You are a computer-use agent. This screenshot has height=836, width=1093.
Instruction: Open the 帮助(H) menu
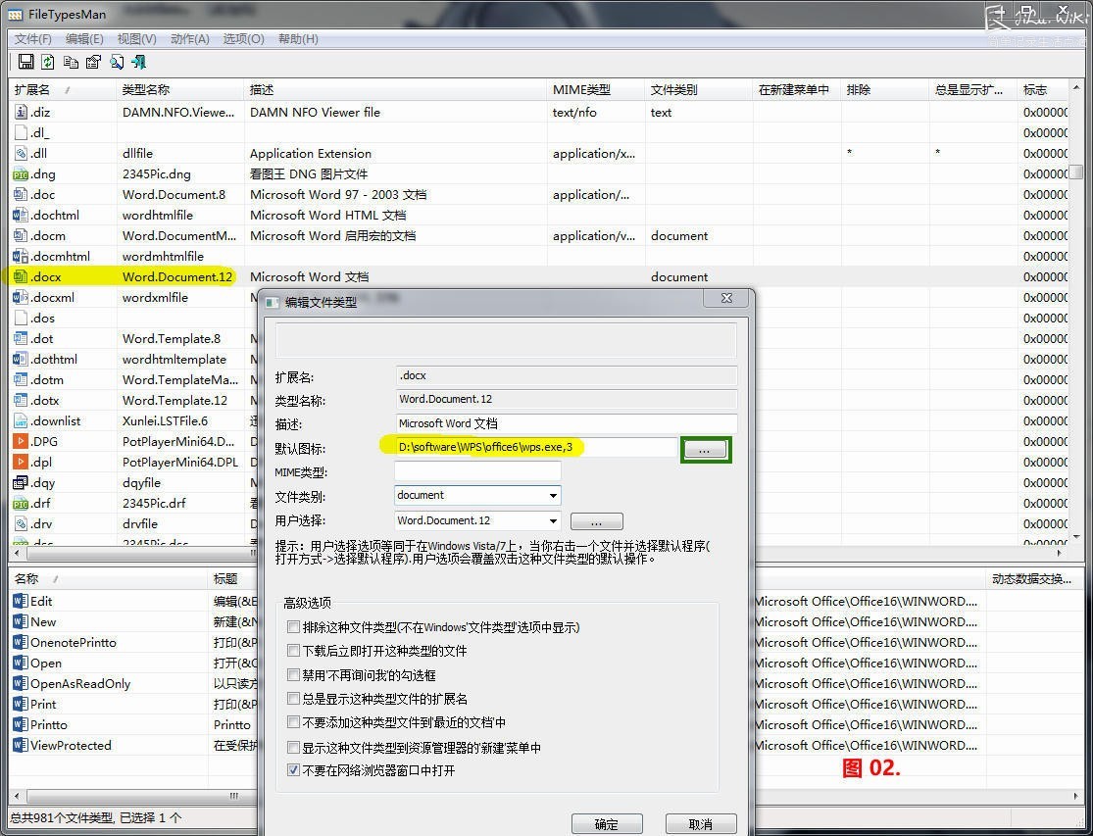tap(298, 39)
